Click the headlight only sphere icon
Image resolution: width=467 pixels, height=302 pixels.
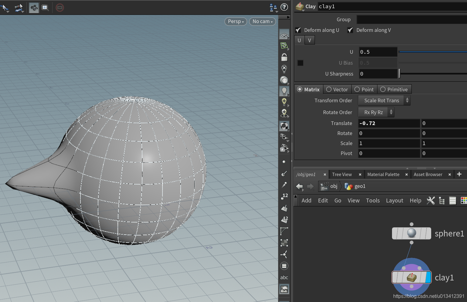(284, 80)
